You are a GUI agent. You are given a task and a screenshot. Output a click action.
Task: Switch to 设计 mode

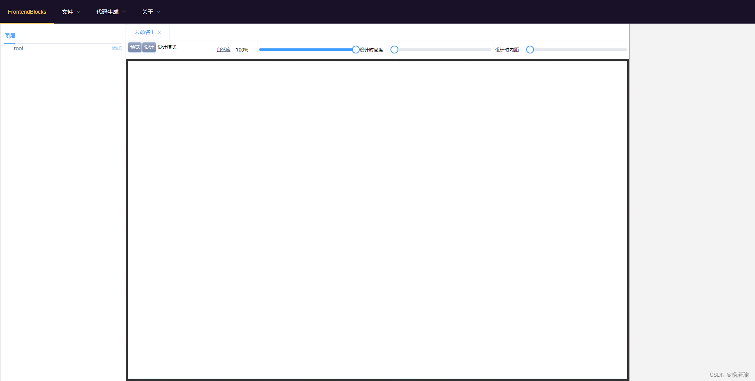149,47
